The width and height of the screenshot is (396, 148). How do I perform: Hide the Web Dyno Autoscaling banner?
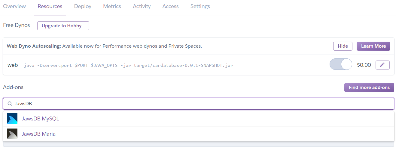[x=343, y=46]
